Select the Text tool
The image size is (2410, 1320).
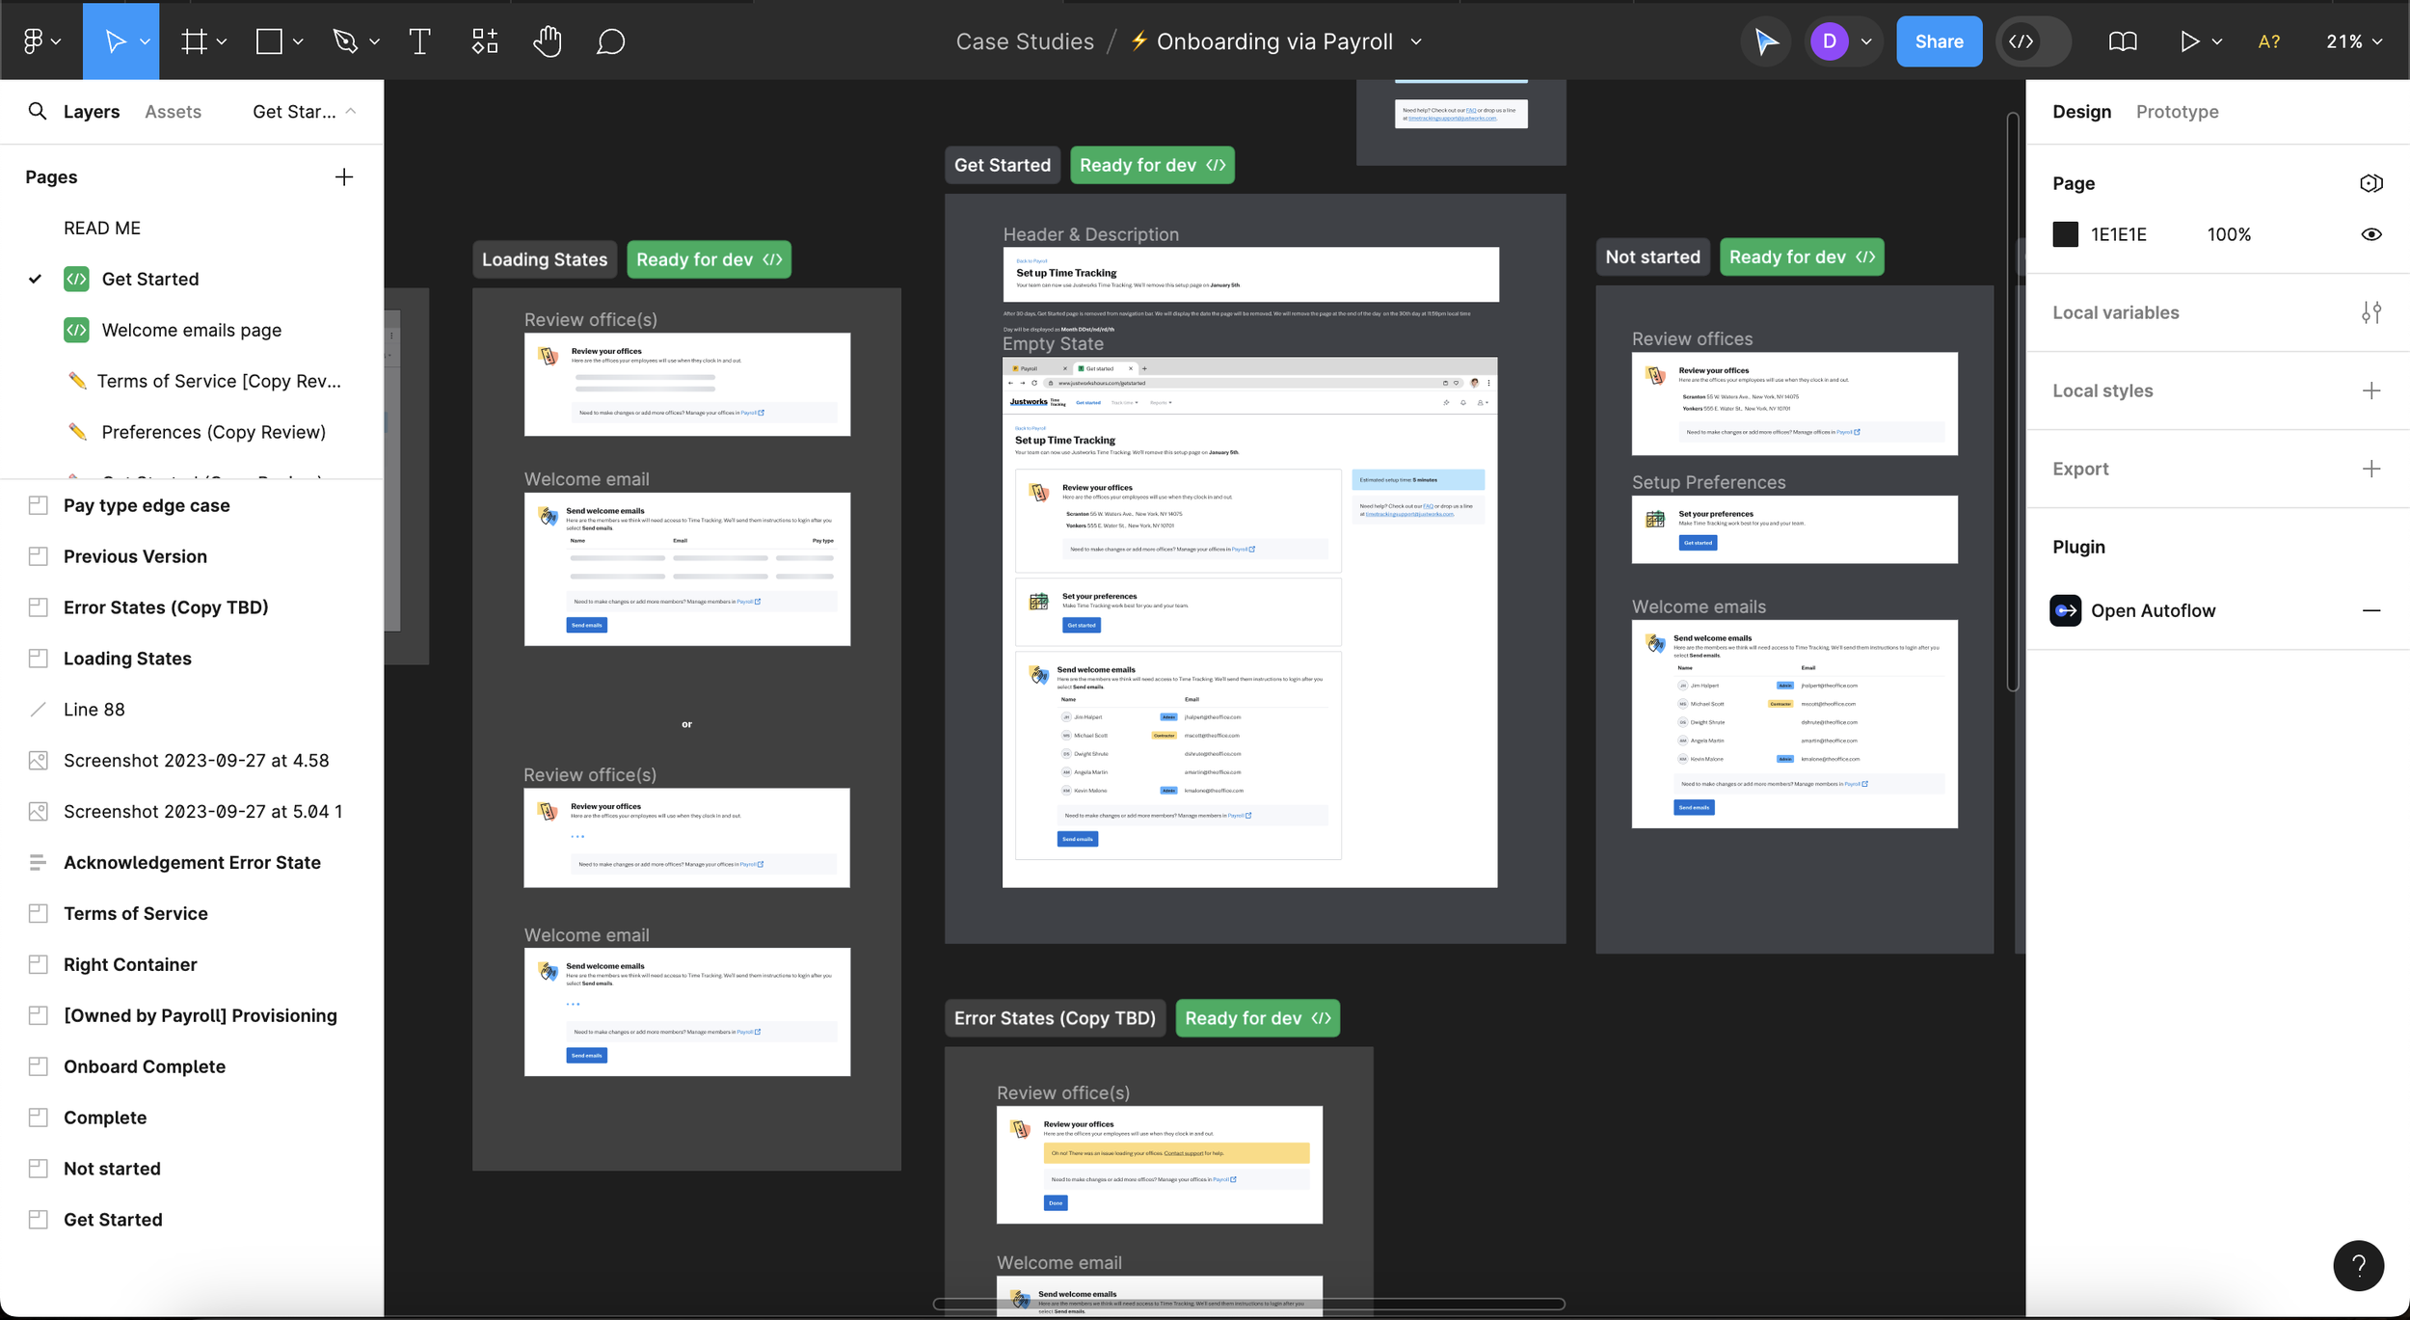[419, 41]
